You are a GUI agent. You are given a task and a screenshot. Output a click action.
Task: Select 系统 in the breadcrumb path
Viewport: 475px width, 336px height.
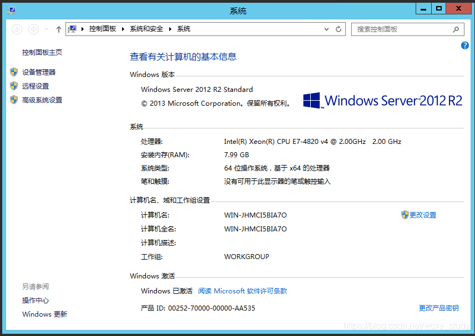pyautogui.click(x=184, y=29)
